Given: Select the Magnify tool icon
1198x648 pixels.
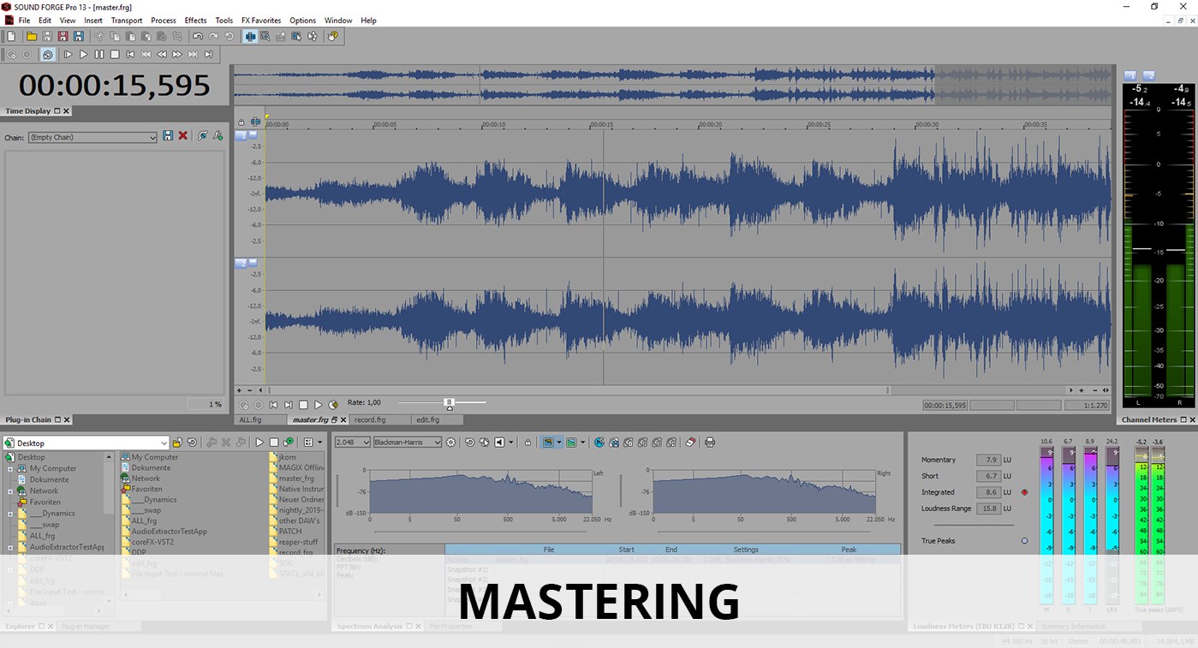Looking at the screenshot, I should point(265,37).
